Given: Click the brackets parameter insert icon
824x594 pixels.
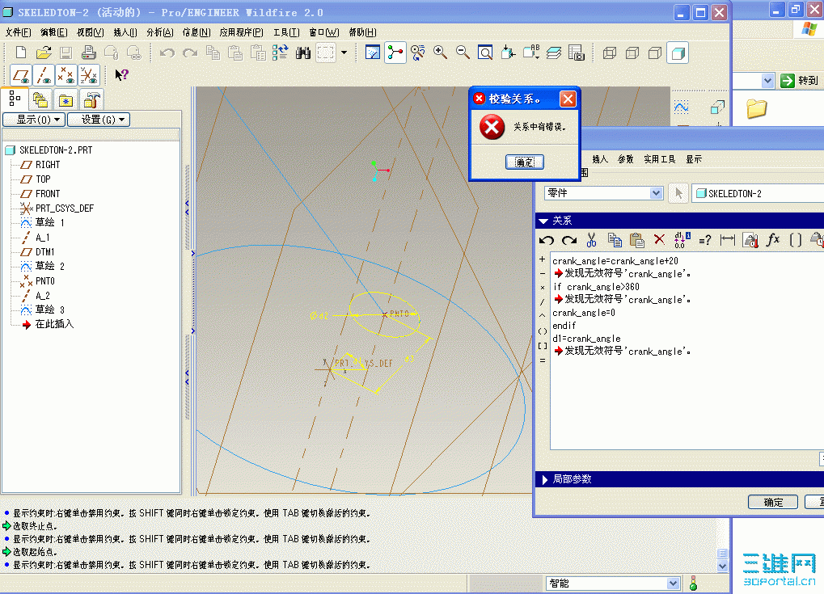Looking at the screenshot, I should pos(796,240).
